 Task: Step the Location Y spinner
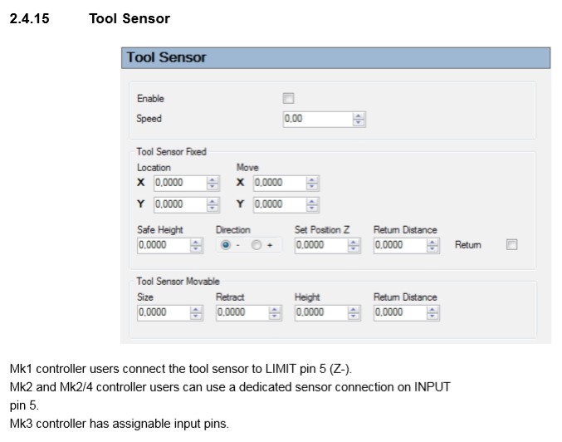coord(213,204)
